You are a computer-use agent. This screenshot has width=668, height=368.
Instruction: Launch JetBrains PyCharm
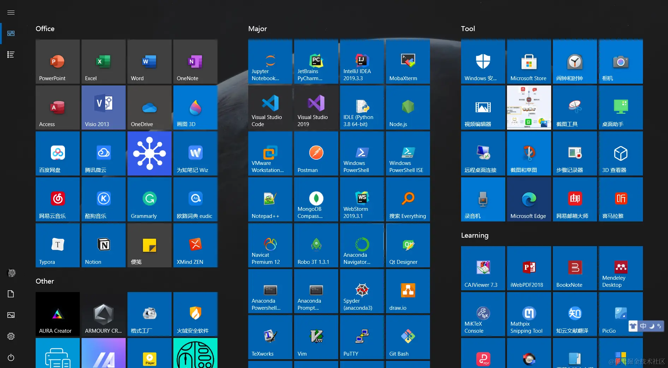point(316,61)
